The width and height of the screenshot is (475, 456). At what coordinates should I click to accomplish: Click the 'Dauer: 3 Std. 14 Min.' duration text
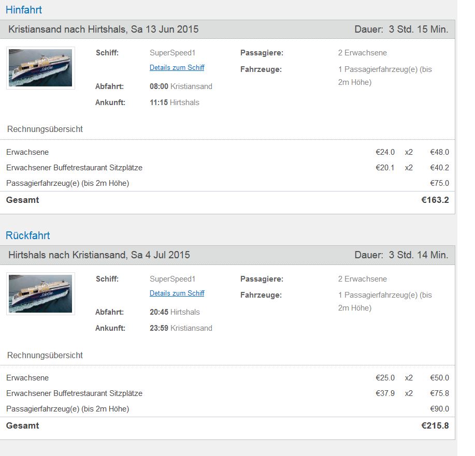[x=401, y=255]
